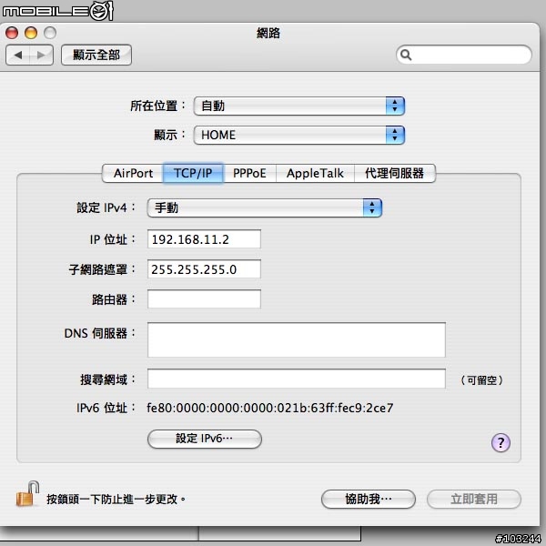Select the TCP/IP tab
Image resolution: width=546 pixels, height=546 pixels.
[x=193, y=174]
